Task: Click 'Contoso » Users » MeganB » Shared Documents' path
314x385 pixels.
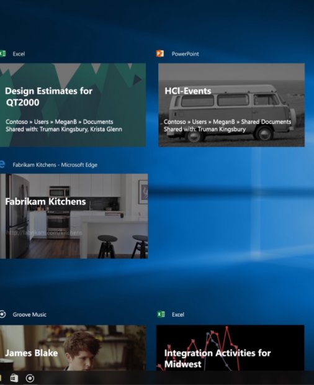Action: point(227,122)
